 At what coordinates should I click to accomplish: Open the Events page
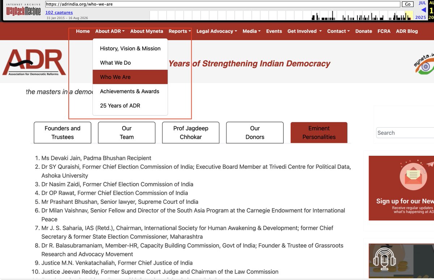coord(274,31)
